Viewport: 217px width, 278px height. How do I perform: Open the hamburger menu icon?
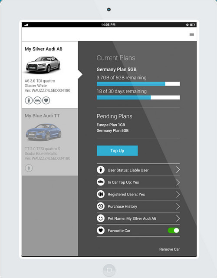point(192,35)
